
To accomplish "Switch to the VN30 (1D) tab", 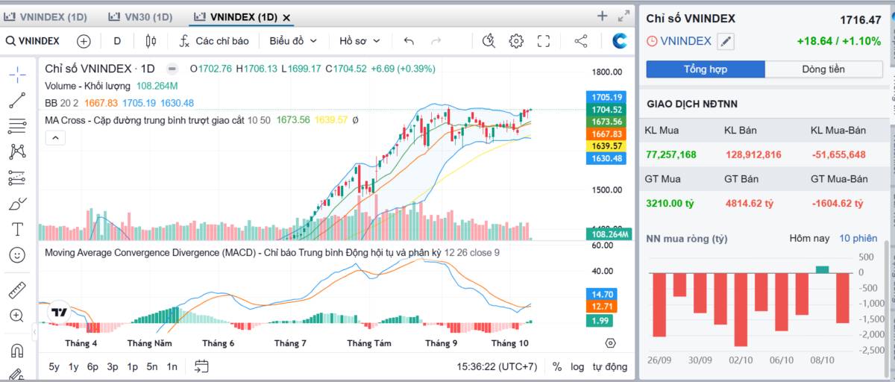I will pos(139,16).
